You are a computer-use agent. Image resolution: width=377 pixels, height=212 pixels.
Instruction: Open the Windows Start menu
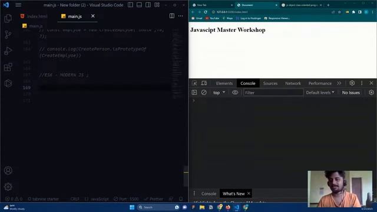(132, 207)
